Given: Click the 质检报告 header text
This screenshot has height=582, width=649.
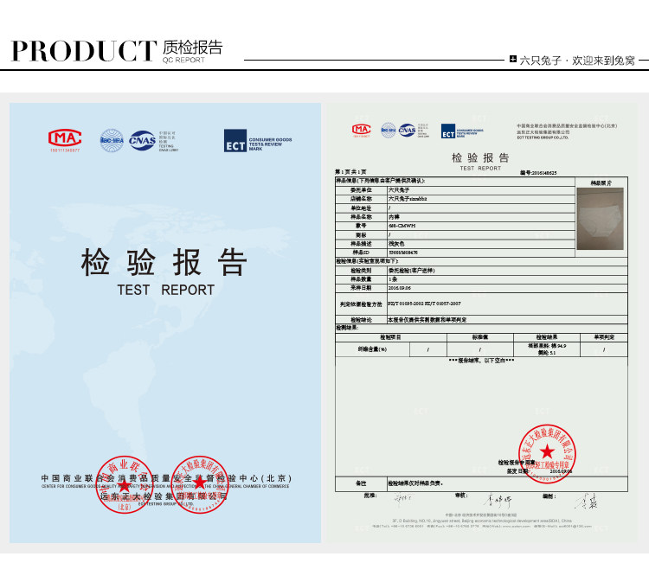Looking at the screenshot, I should (x=192, y=48).
